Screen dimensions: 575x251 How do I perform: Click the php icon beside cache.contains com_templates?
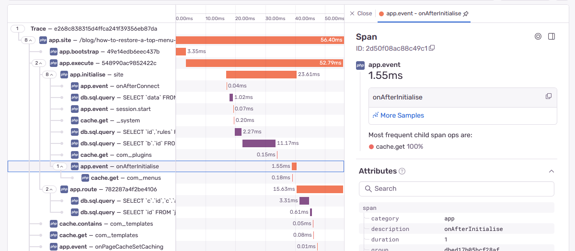click(x=54, y=224)
